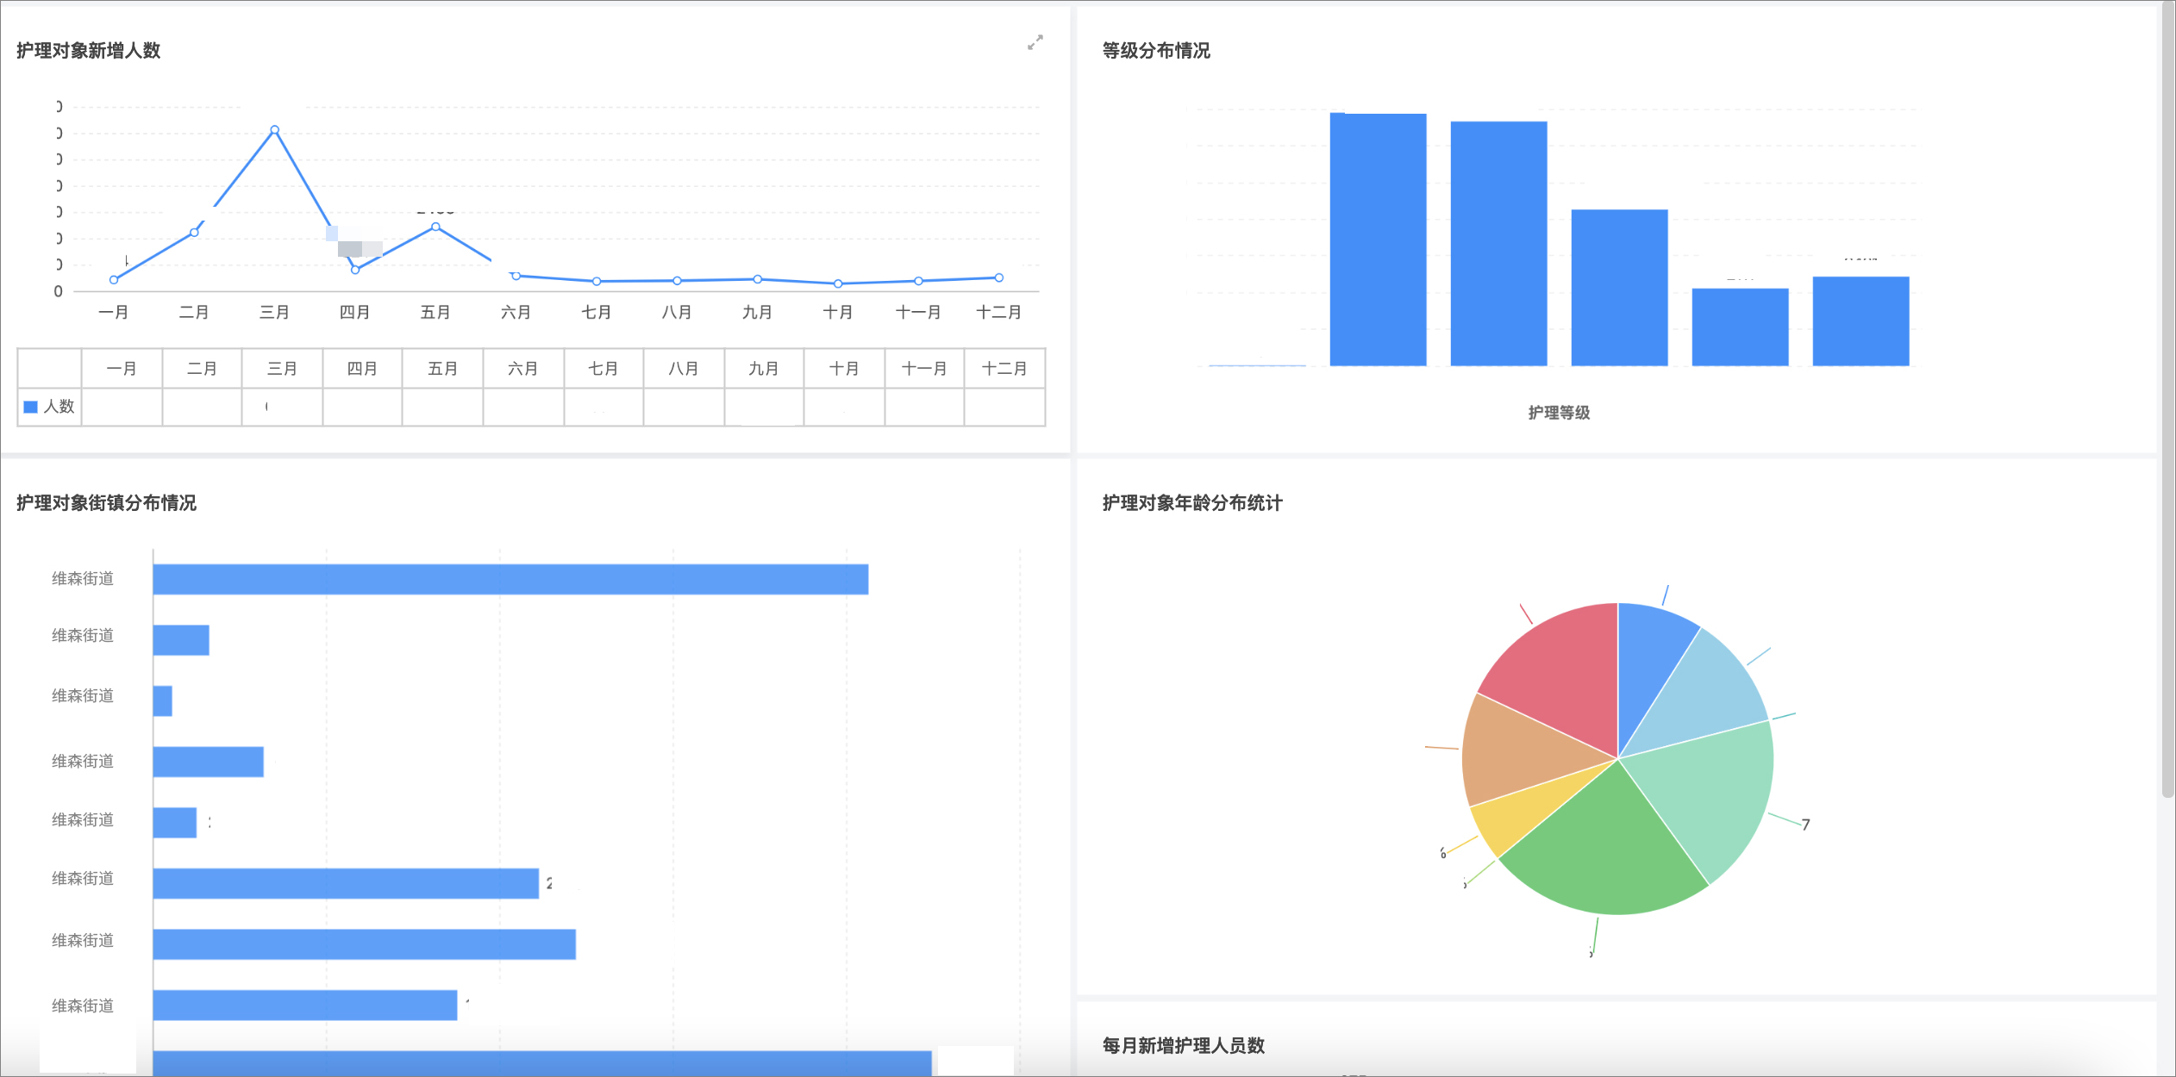Click the longest 维森街道 horizontal bar
This screenshot has height=1077, width=2176.
pos(509,577)
